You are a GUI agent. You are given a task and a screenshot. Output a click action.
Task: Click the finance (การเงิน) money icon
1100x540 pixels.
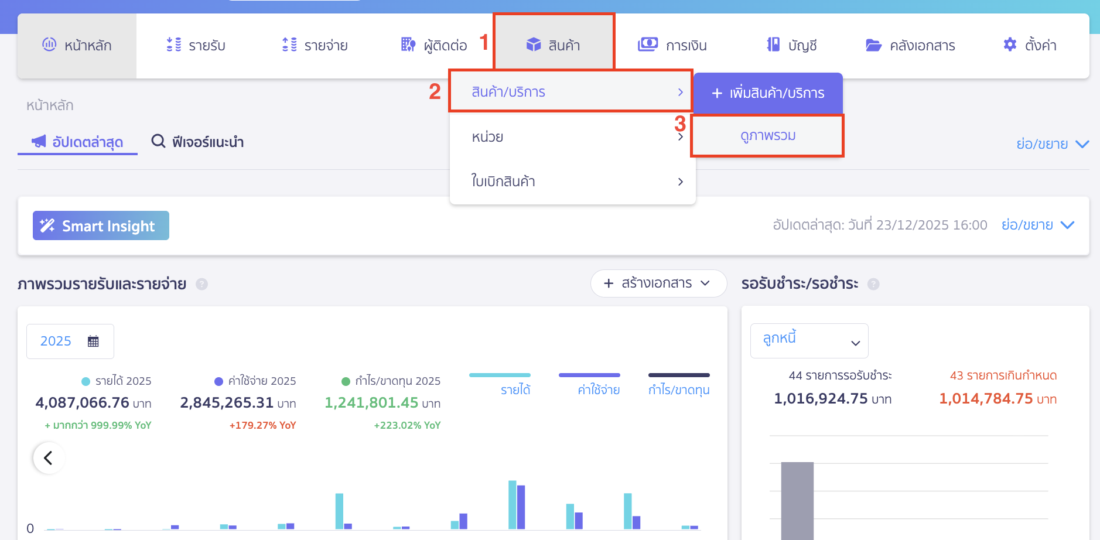647,45
